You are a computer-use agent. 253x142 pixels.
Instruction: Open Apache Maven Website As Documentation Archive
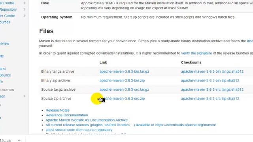pyautogui.click(x=87, y=120)
